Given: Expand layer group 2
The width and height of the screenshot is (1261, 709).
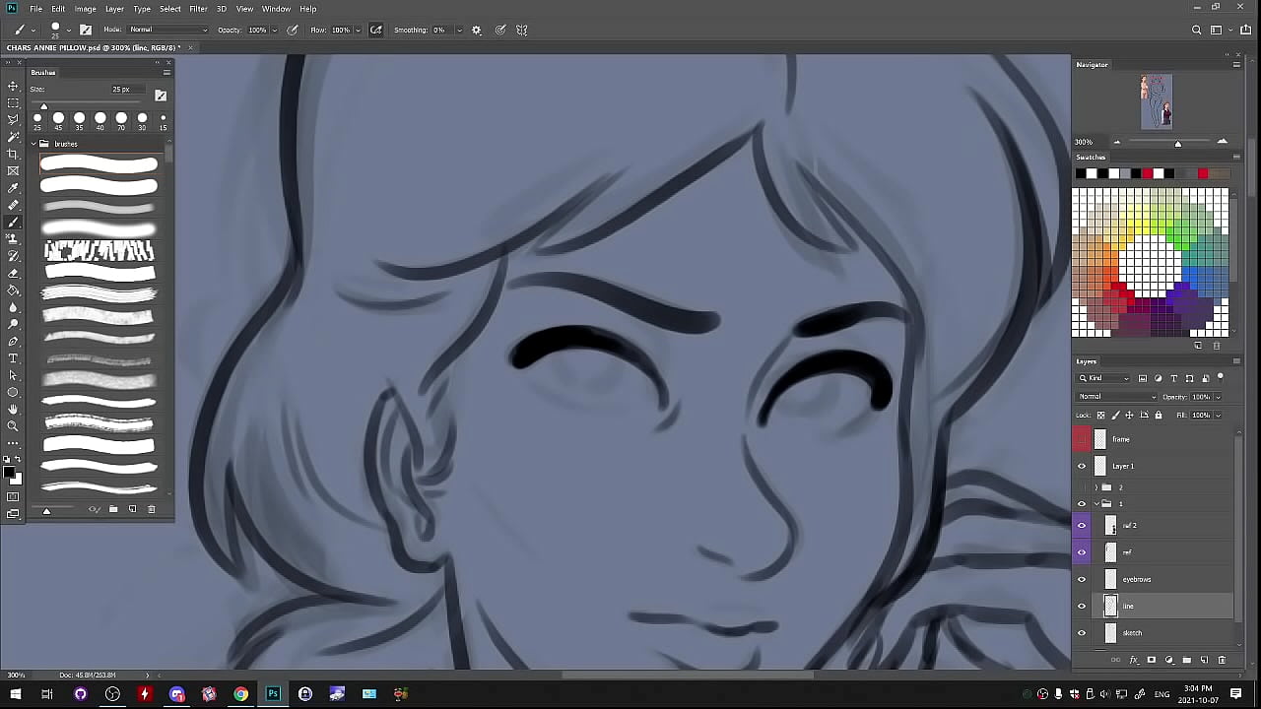Looking at the screenshot, I should 1095,487.
